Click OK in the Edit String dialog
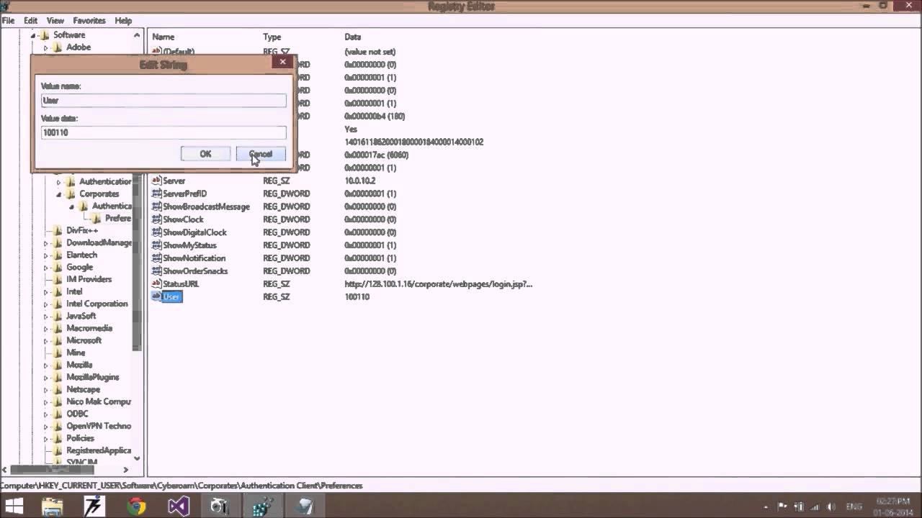This screenshot has height=518, width=922. tap(205, 154)
